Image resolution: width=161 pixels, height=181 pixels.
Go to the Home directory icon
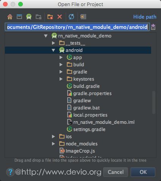[10, 17]
